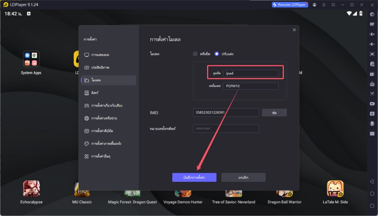Tap the Android back triangle button
Screen dimensions: 378x216
pyautogui.click(x=372, y=181)
